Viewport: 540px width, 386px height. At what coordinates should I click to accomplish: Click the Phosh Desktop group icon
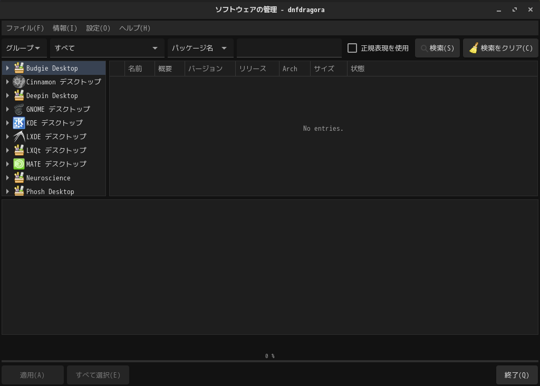[x=19, y=191]
